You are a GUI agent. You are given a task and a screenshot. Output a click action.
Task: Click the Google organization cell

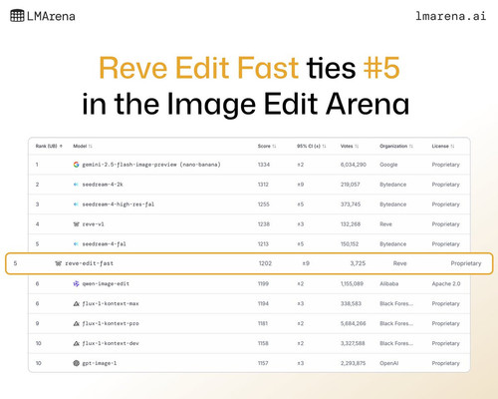pos(388,165)
